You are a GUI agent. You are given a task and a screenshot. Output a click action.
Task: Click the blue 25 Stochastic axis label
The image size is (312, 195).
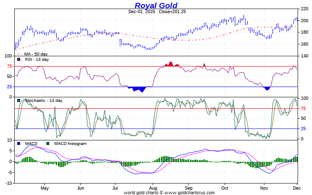pos(303,129)
